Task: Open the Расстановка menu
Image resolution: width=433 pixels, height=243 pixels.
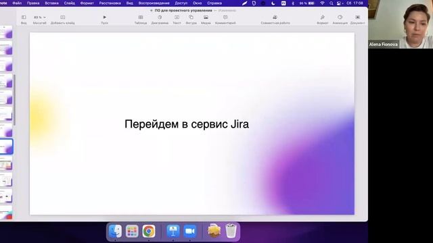Action: [x=110, y=3]
